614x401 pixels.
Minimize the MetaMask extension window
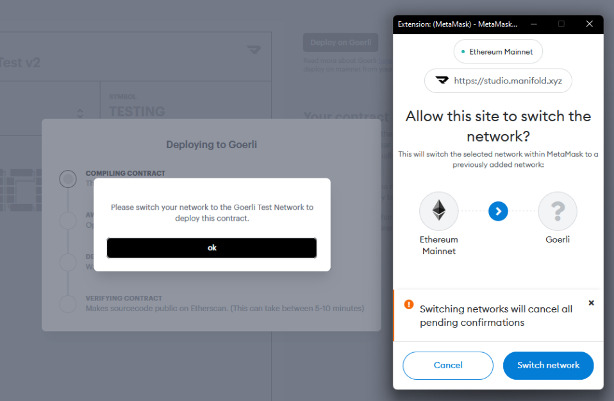pyautogui.click(x=533, y=24)
